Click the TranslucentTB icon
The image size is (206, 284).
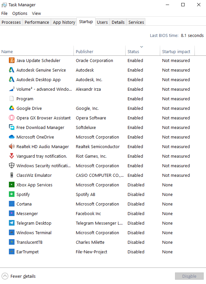[12, 242]
